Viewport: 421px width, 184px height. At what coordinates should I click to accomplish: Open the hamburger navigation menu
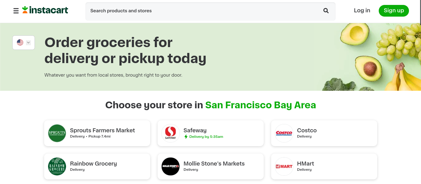[x=16, y=11]
